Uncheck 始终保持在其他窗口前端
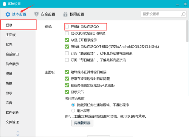Screen dimensions: 189x137 67,72
